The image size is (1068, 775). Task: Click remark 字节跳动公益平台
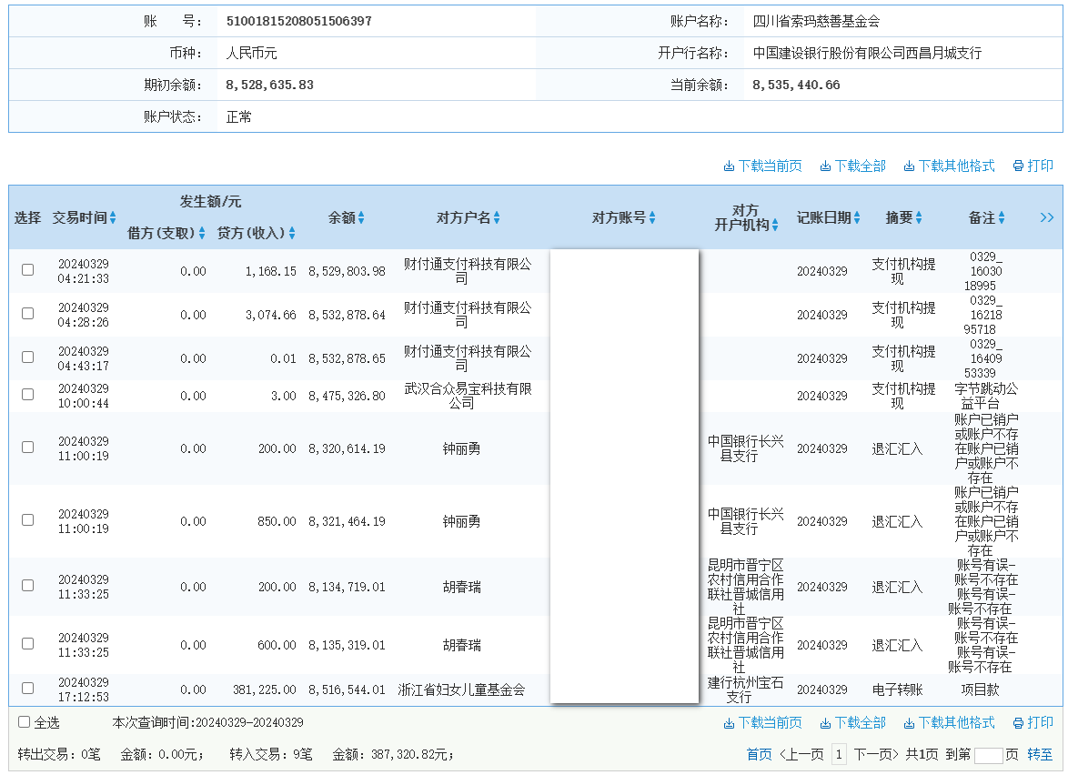point(985,396)
